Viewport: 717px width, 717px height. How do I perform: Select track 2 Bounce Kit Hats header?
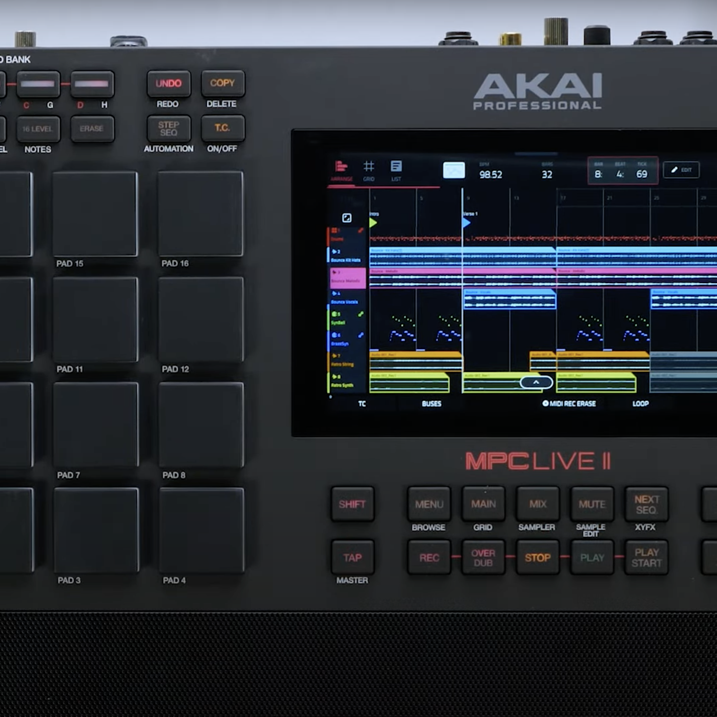(346, 256)
